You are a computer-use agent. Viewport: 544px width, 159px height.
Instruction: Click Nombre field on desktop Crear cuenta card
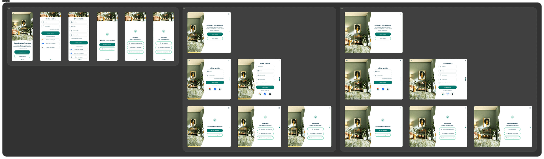tap(448, 67)
